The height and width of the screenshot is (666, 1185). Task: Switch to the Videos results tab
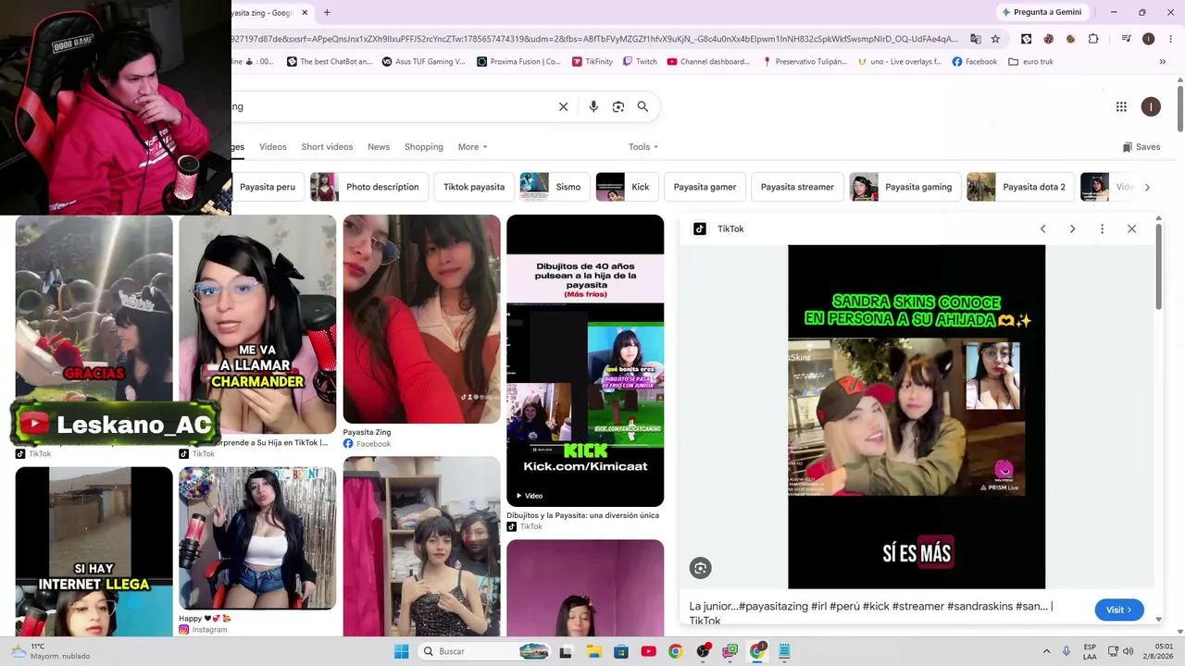tap(273, 147)
